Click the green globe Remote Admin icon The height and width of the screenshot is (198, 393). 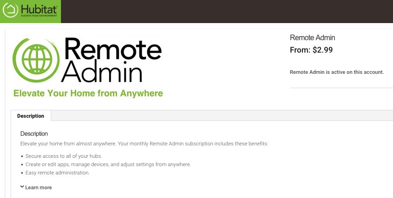coord(36,60)
